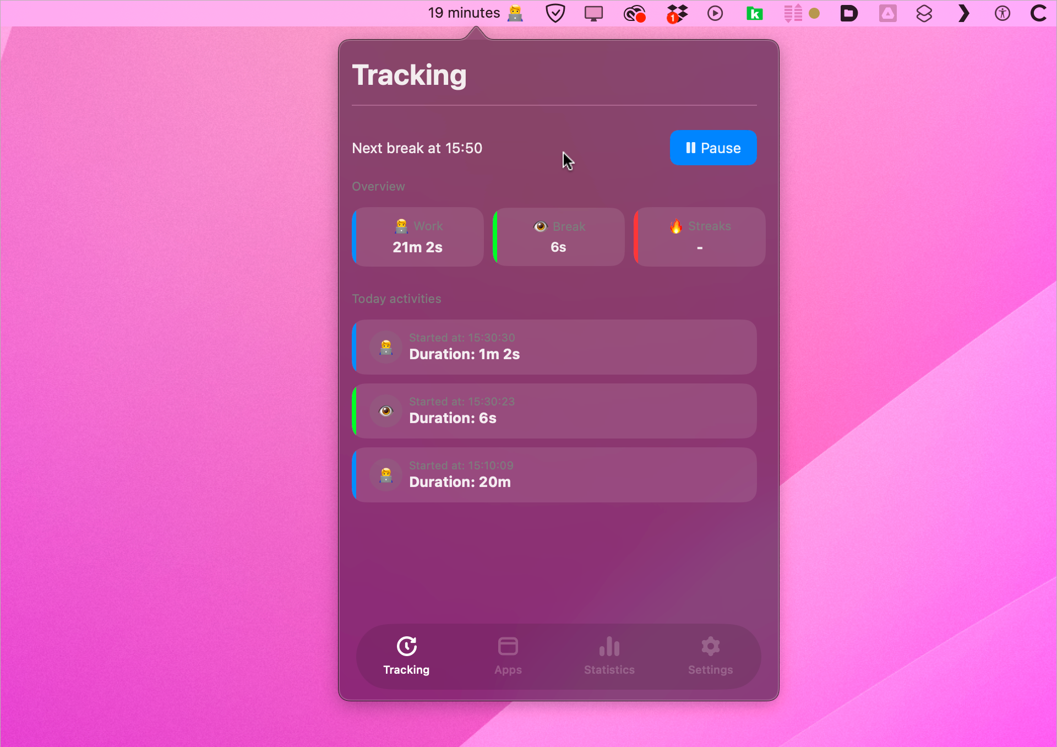Viewport: 1057px width, 747px height.
Task: Click the Break overview card
Action: point(559,237)
